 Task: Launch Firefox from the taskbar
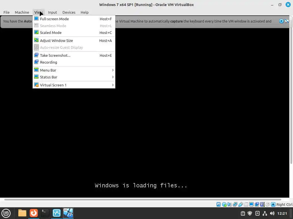(x=34, y=213)
